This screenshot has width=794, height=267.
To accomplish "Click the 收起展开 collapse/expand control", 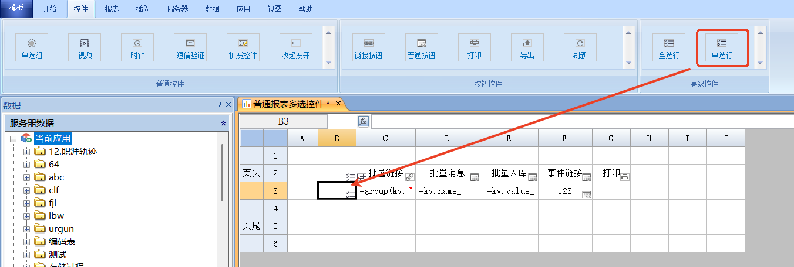I will [x=296, y=48].
